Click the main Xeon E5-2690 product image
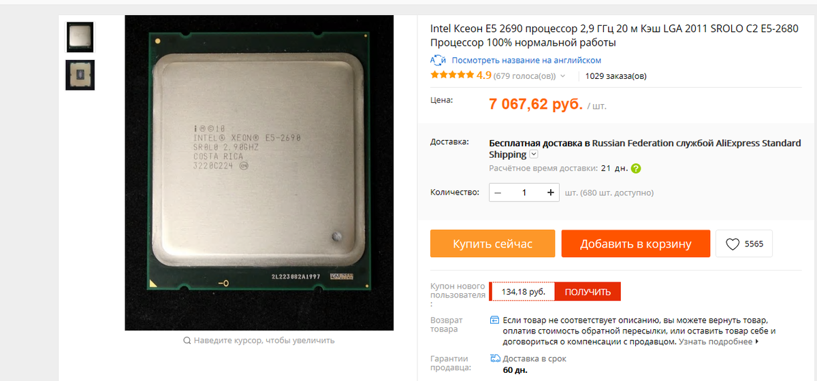 click(259, 173)
